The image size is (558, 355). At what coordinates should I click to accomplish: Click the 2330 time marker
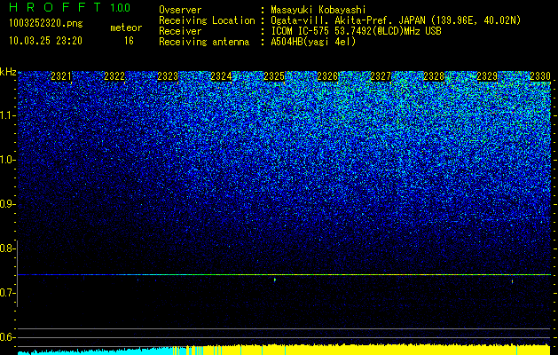coord(540,76)
